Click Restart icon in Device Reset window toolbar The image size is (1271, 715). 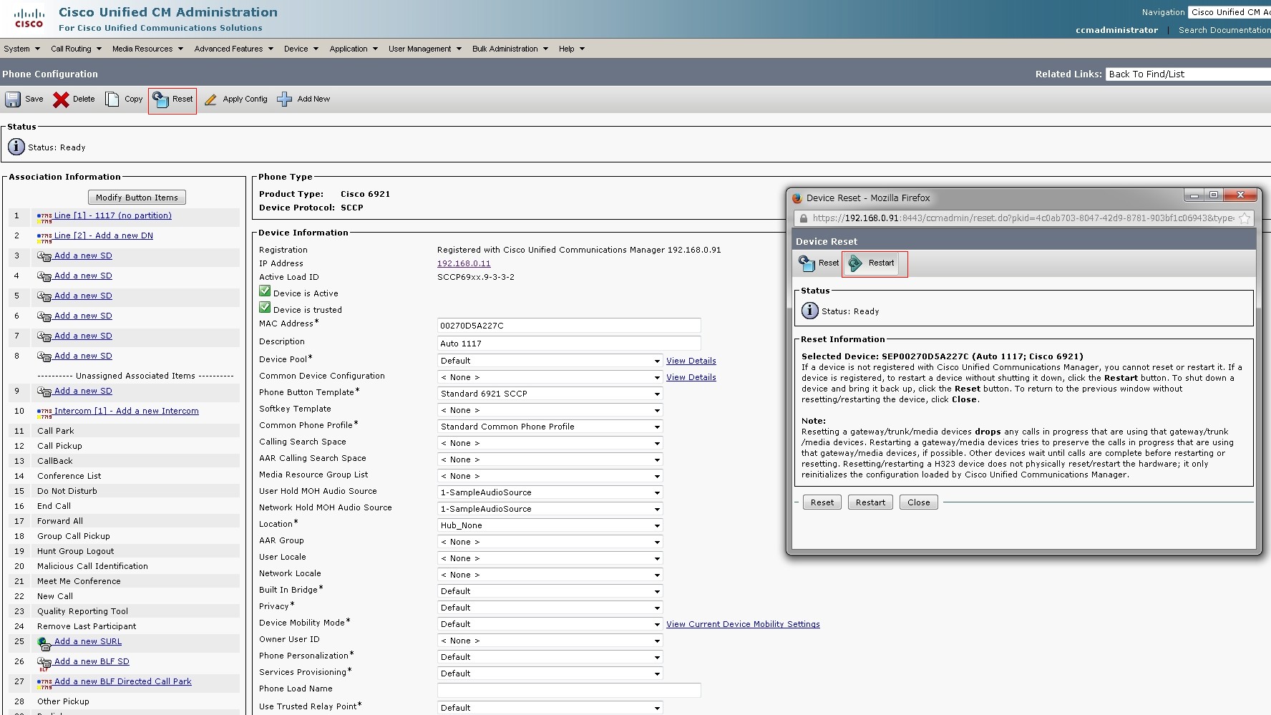(855, 263)
